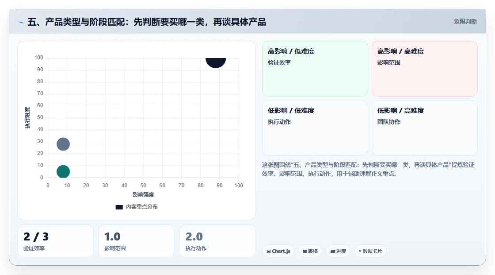Click 团队协作 text in the quadrant card

pos(389,122)
